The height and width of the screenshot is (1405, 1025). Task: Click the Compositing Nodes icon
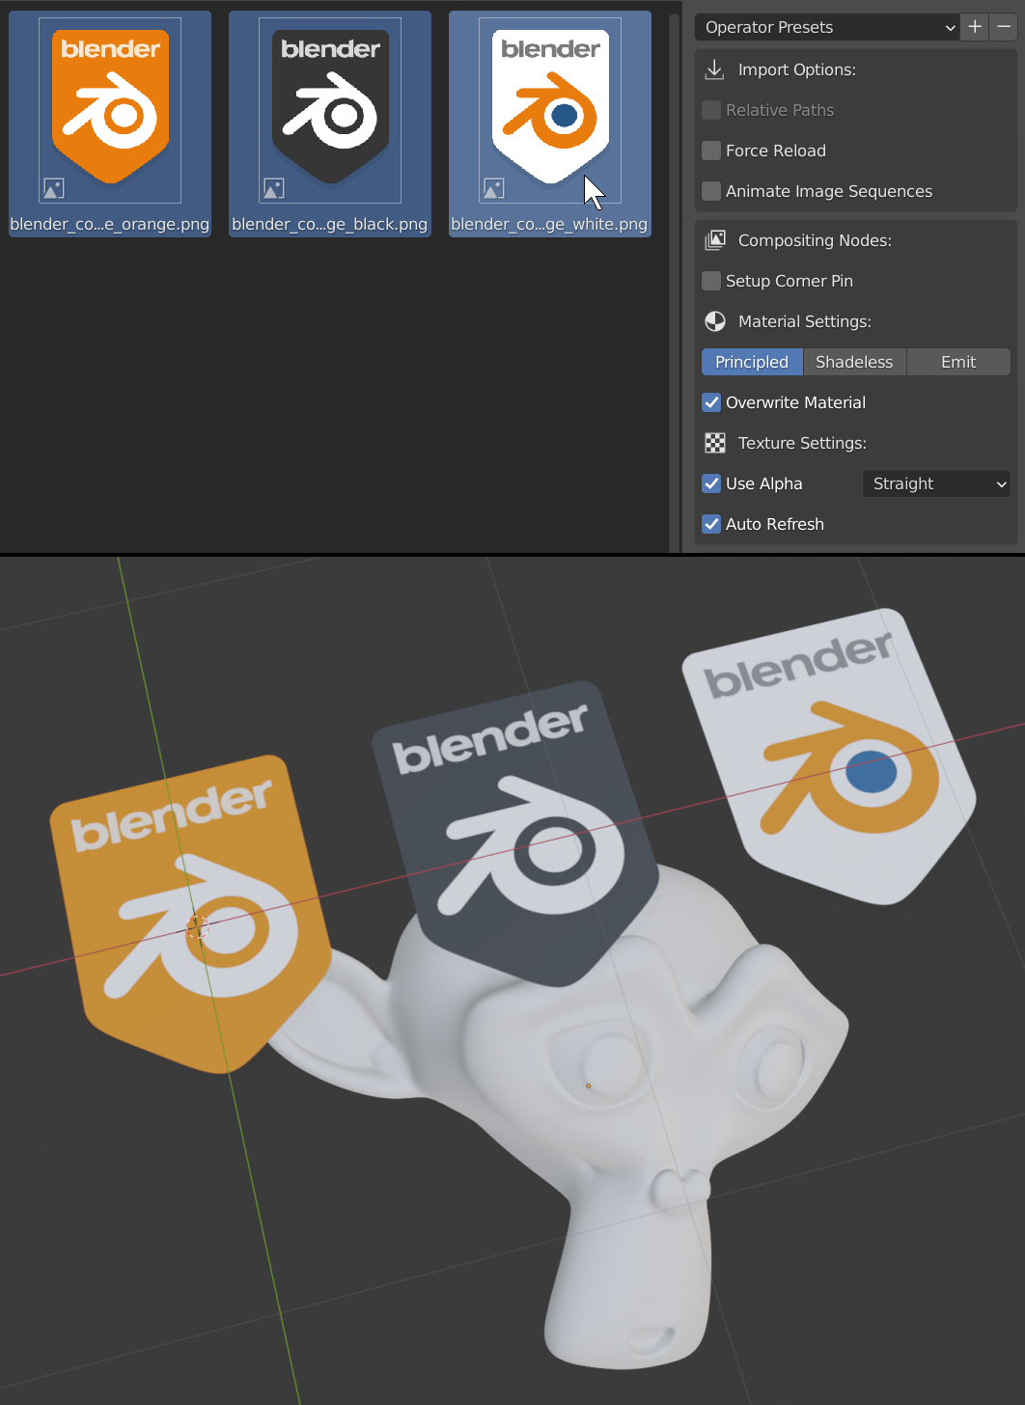point(714,240)
